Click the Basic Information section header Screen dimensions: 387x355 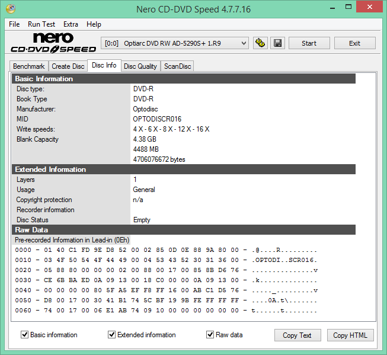184,79
